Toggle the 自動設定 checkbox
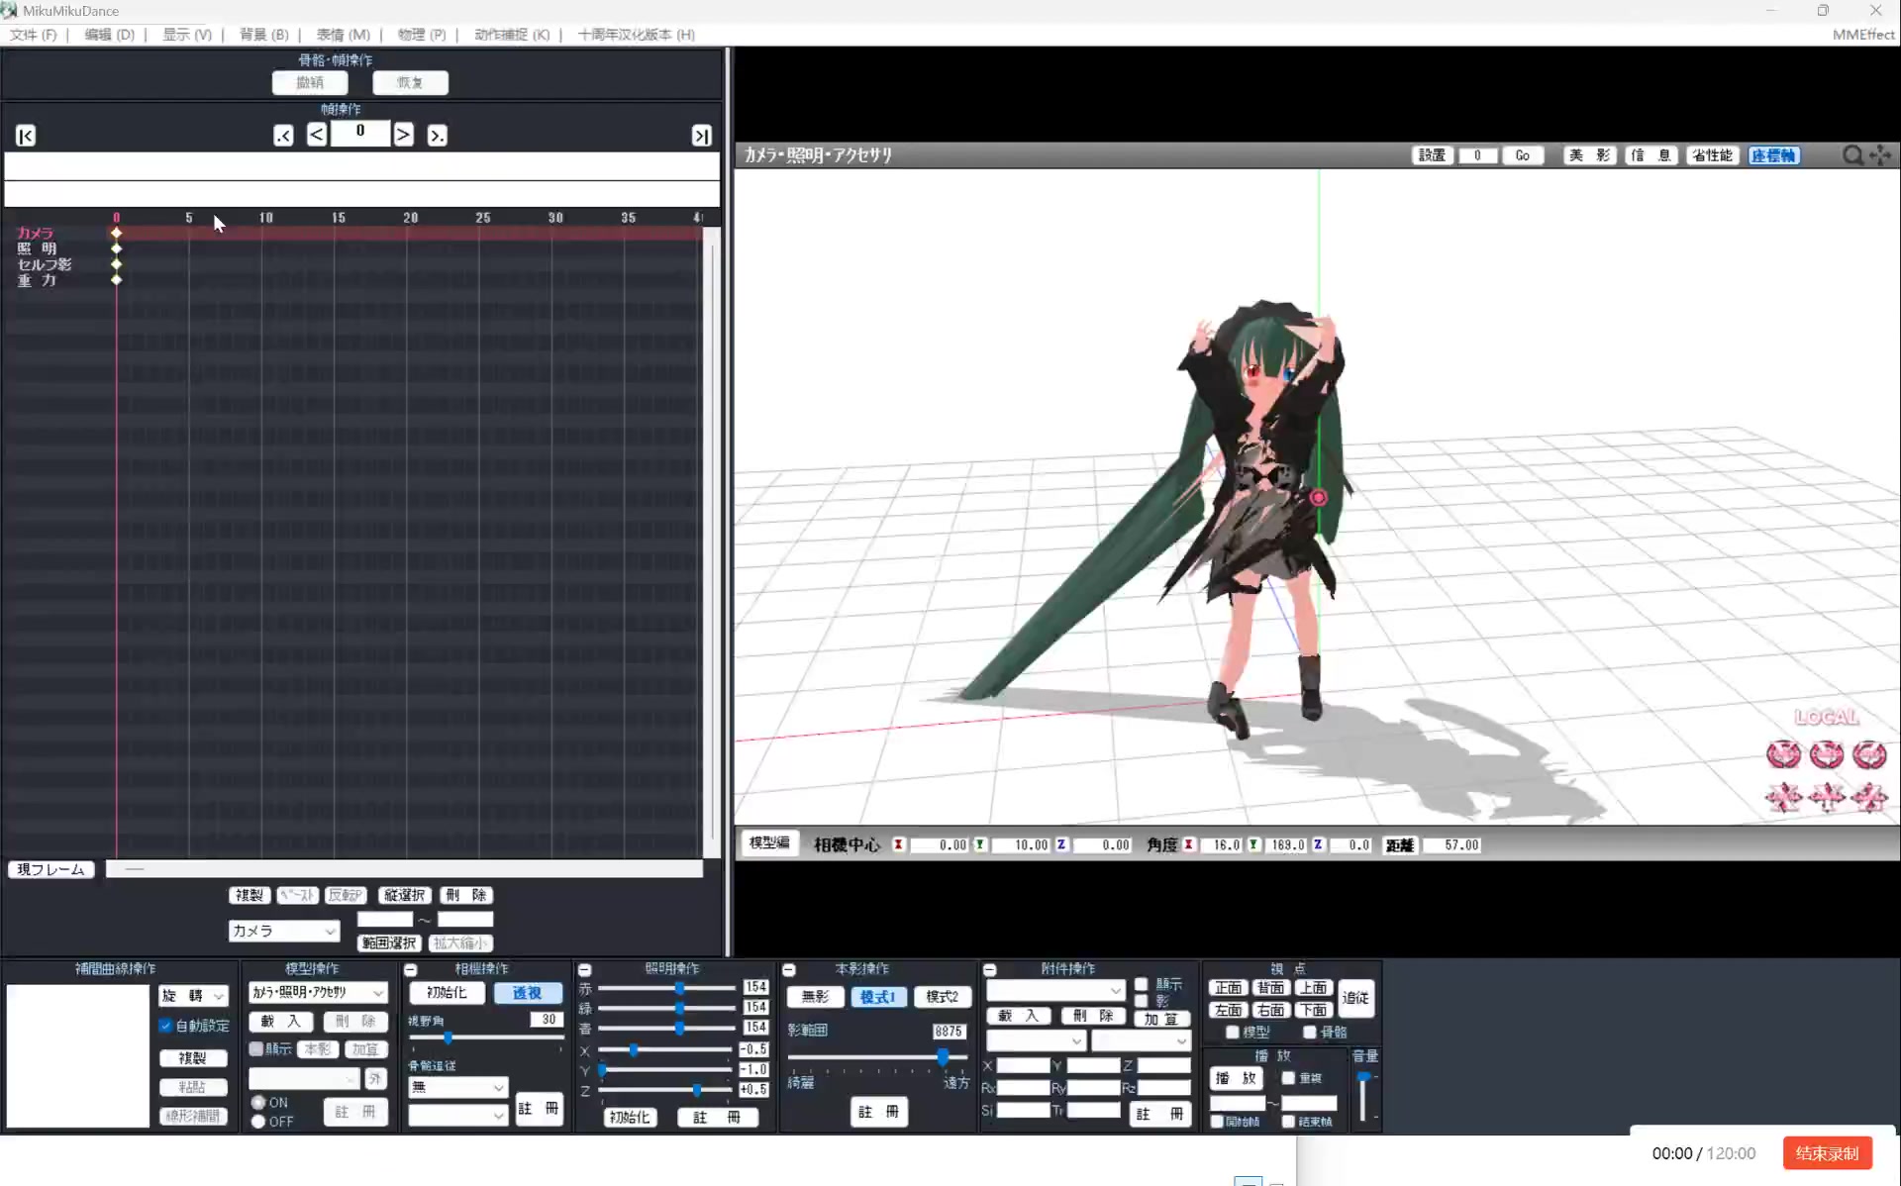The image size is (1901, 1186). [165, 1026]
